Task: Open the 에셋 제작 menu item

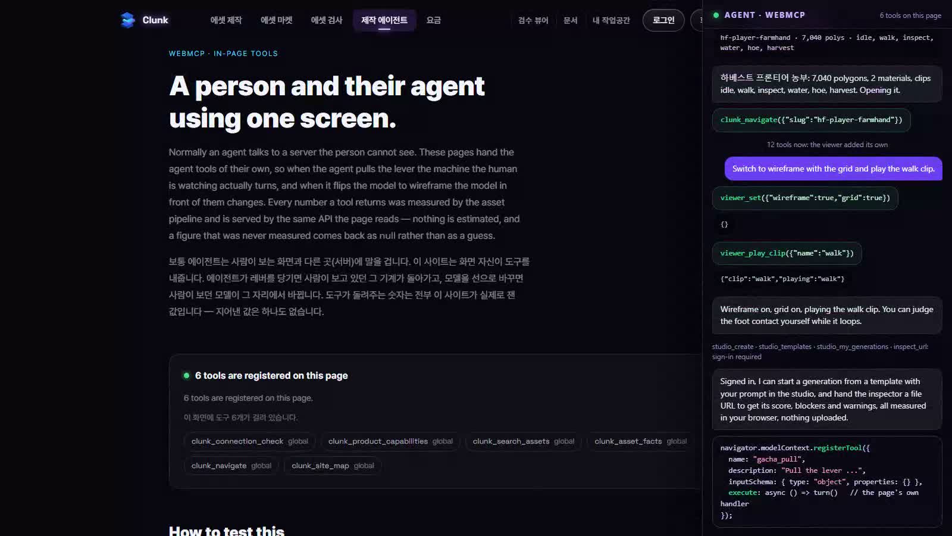Action: coord(226,20)
